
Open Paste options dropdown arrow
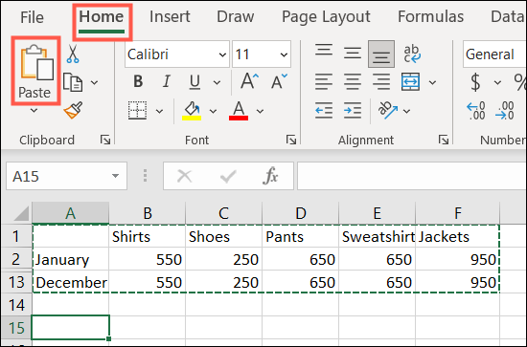pos(34,110)
